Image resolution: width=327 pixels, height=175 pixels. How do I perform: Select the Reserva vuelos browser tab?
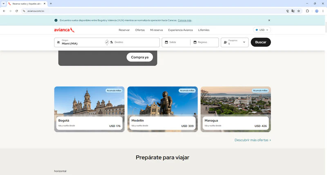click(x=27, y=4)
